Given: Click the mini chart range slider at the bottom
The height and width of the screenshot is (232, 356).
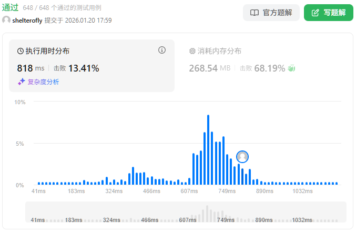Looking at the screenshot, I should coord(186,213).
